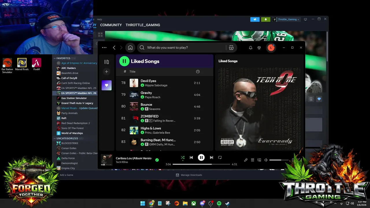This screenshot has width=370, height=208.
Task: Open Liked Songs heart tile in sidebar
Action: 106,85
